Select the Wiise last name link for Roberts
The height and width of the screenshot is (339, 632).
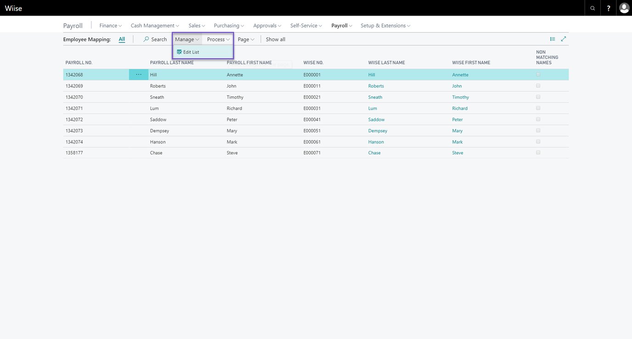point(376,85)
